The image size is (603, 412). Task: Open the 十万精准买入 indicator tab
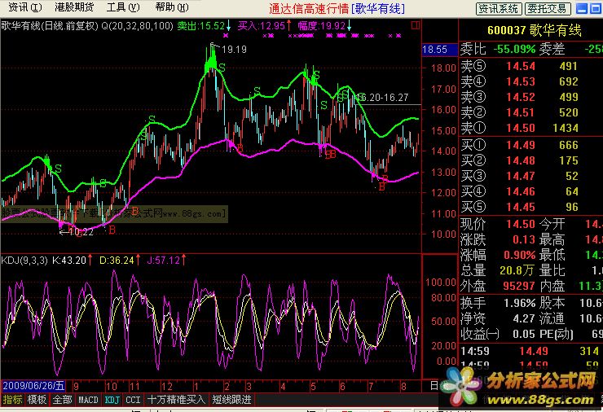click(x=176, y=400)
